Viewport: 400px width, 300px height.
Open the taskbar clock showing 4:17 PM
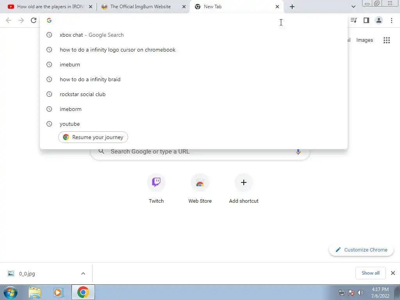(x=380, y=293)
